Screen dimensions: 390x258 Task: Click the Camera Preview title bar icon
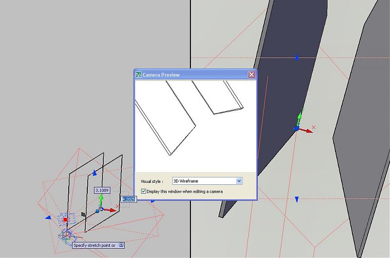[138, 75]
